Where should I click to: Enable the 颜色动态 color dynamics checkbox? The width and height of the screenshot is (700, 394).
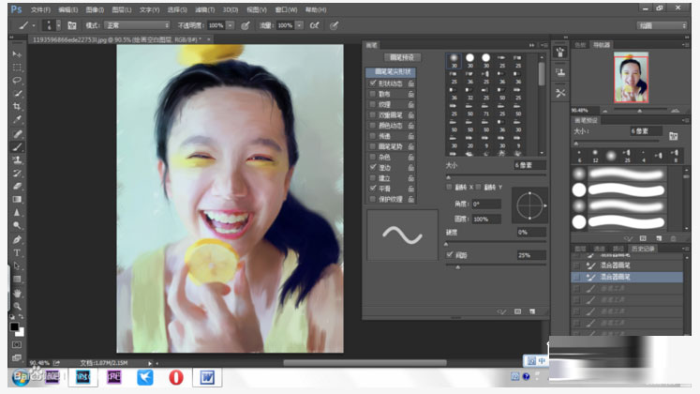click(373, 125)
